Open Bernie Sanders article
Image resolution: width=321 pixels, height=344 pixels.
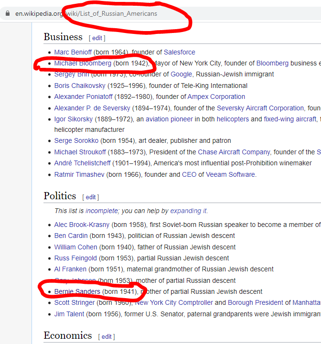pos(77,291)
